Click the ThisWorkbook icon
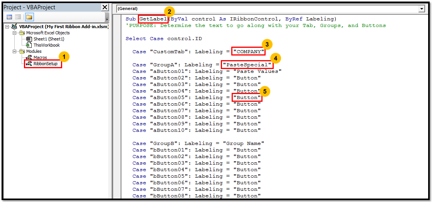Viewport: 432px width, 202px height. point(29,45)
